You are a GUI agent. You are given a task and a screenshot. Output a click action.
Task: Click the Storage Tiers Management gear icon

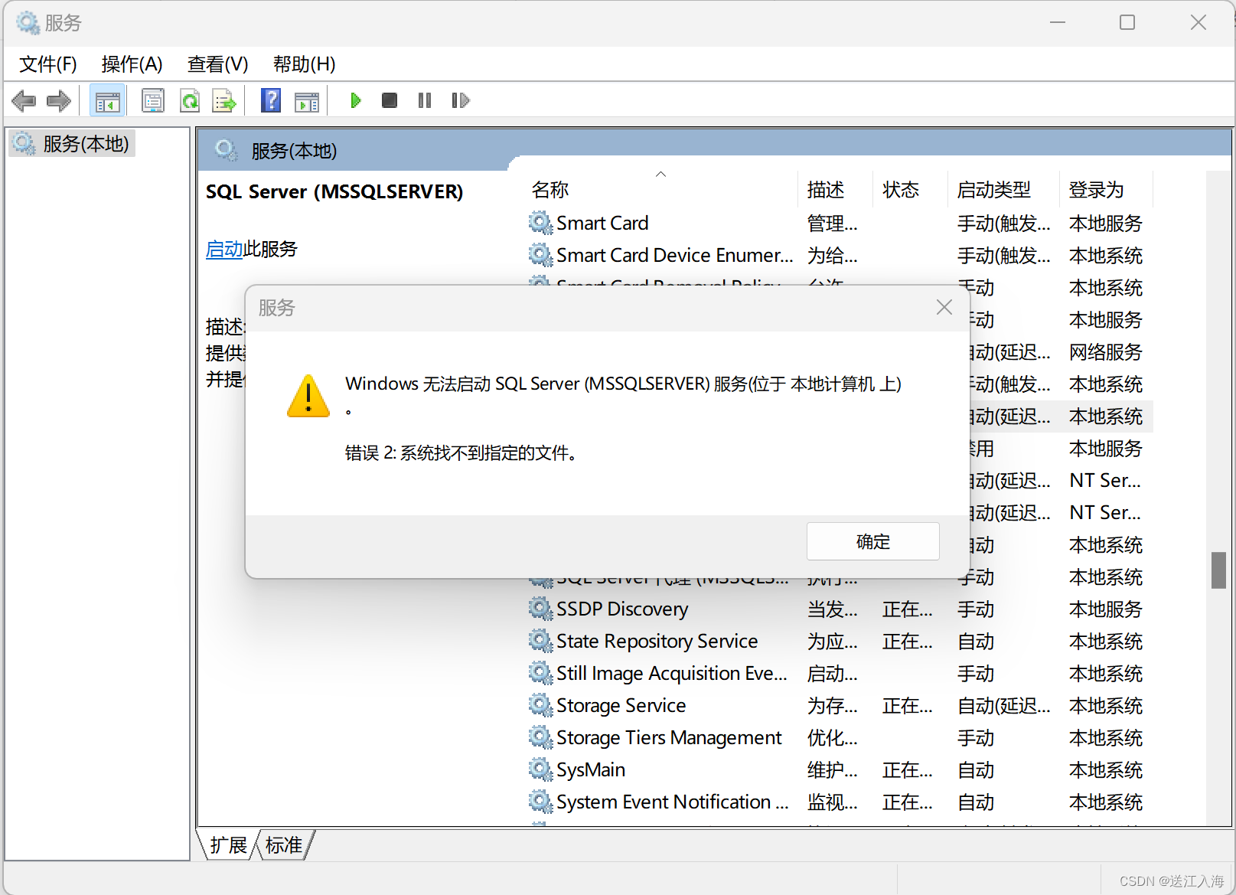point(540,737)
